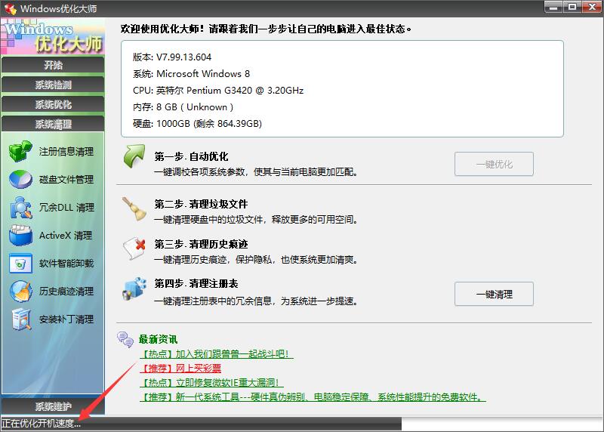Screen dimensions: 604x432
Task: Open link 加入我们跟兽兽一起战斗吧
Action: [217, 353]
